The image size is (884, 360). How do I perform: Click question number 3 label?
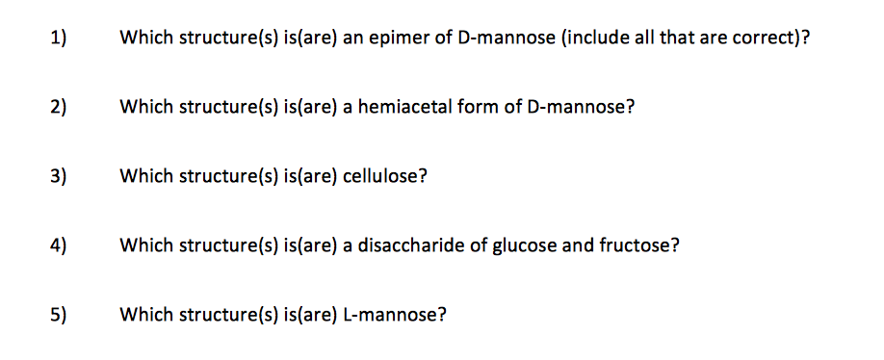58,176
